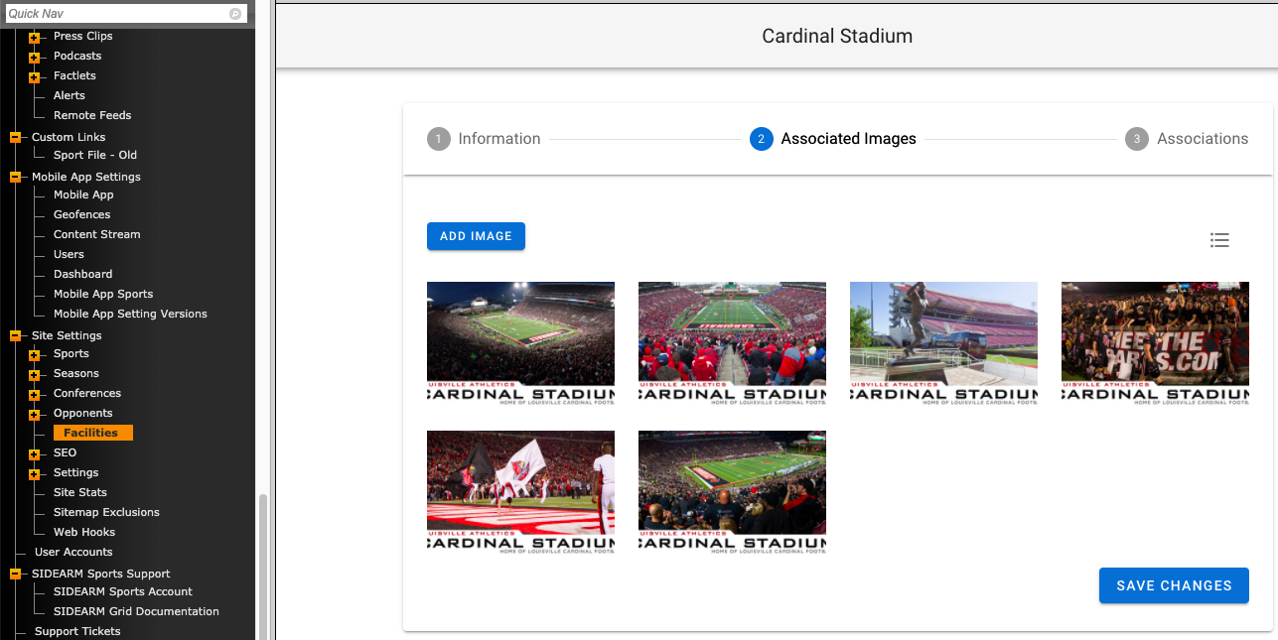Open Mobile App Setting Versions
Viewport: 1278px width, 640px height.
[x=130, y=314]
